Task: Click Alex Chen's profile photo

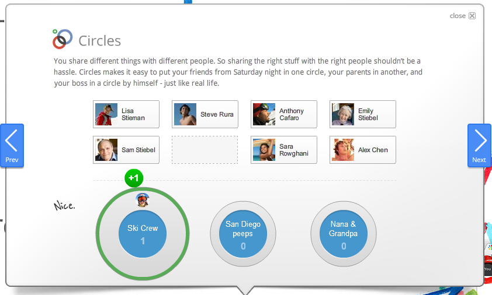Action: pos(343,150)
